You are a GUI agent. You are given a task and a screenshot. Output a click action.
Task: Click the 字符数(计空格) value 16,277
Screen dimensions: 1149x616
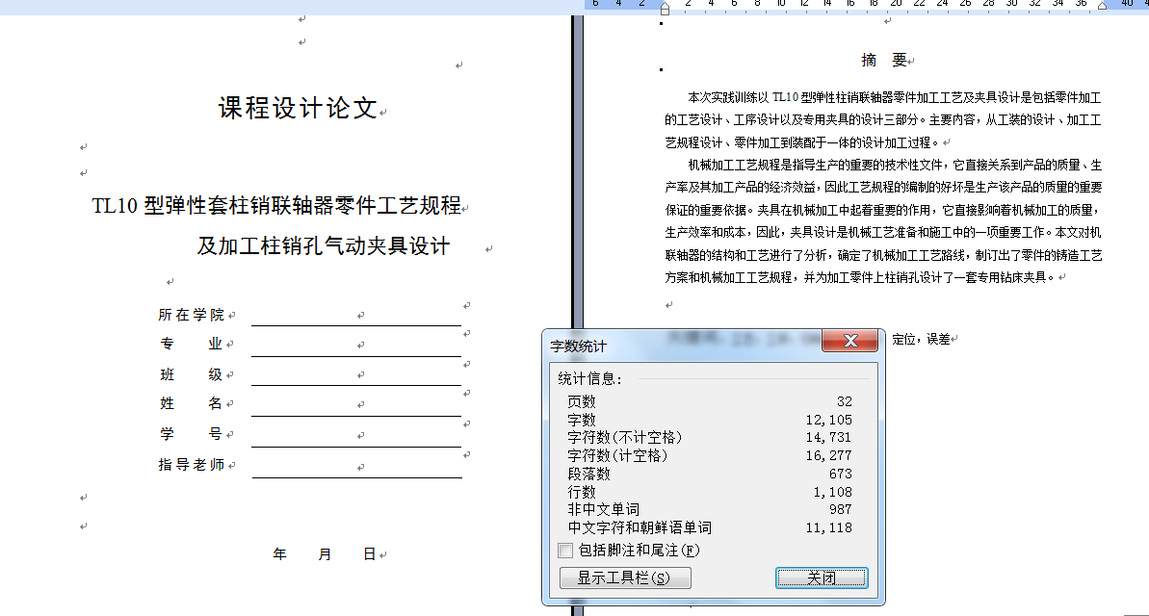tap(829, 455)
